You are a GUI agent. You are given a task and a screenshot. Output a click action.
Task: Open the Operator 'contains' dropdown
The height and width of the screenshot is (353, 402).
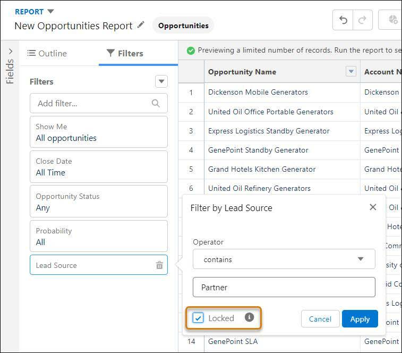(284, 259)
